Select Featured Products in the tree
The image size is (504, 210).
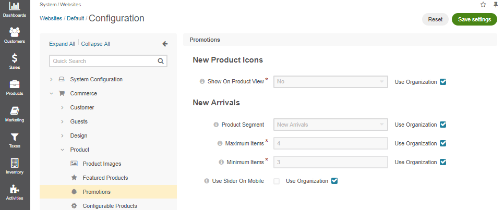[x=105, y=178]
